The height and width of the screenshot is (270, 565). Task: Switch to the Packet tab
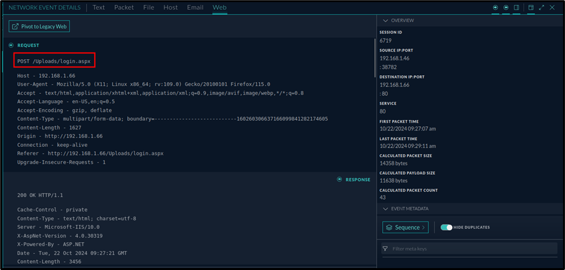(x=123, y=8)
